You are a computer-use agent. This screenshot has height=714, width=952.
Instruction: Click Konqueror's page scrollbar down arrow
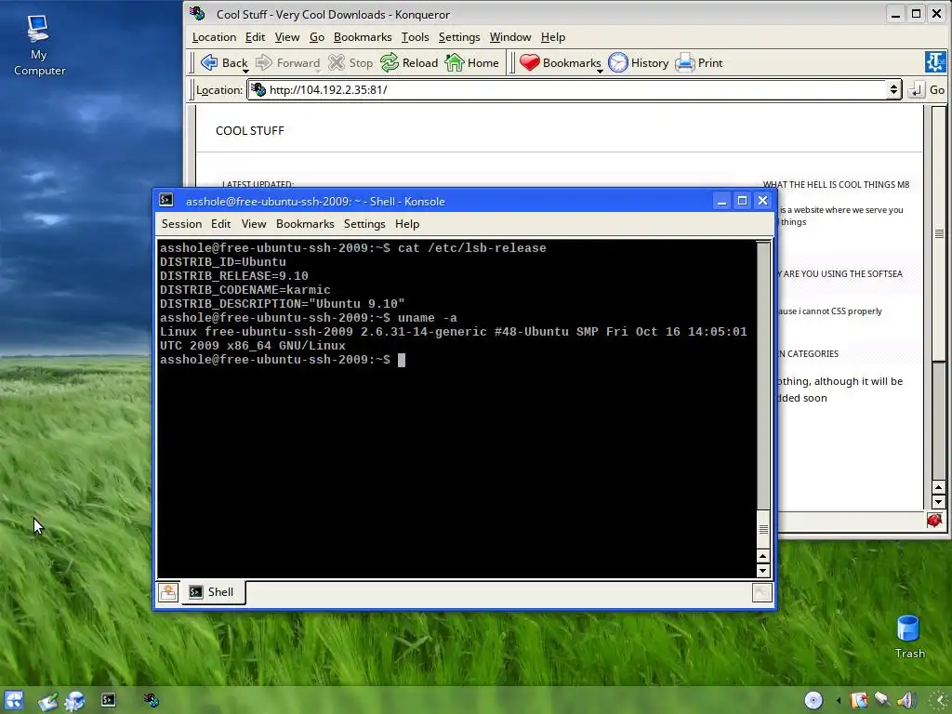pos(939,502)
